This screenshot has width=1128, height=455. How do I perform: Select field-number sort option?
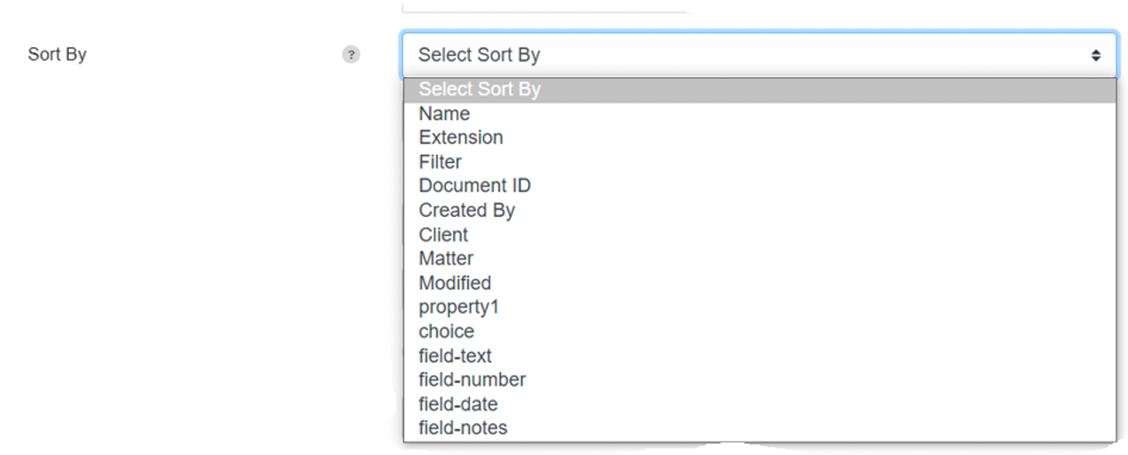(759, 380)
